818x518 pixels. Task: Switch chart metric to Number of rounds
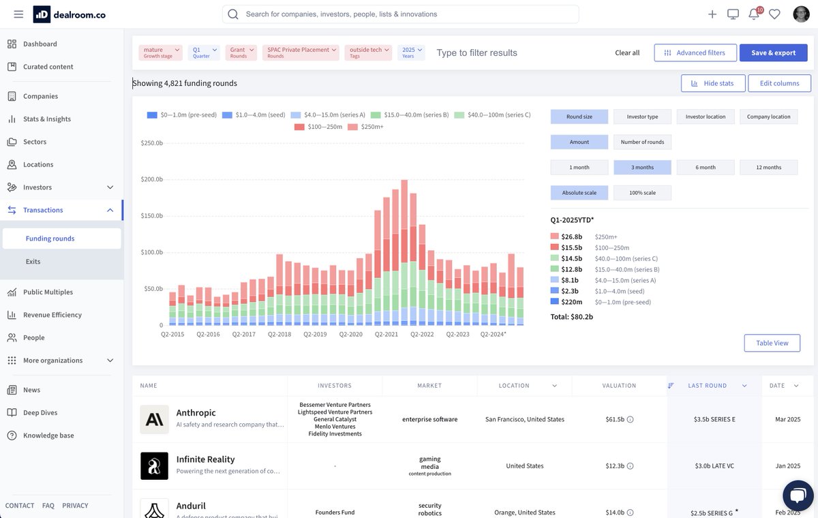[x=642, y=142]
